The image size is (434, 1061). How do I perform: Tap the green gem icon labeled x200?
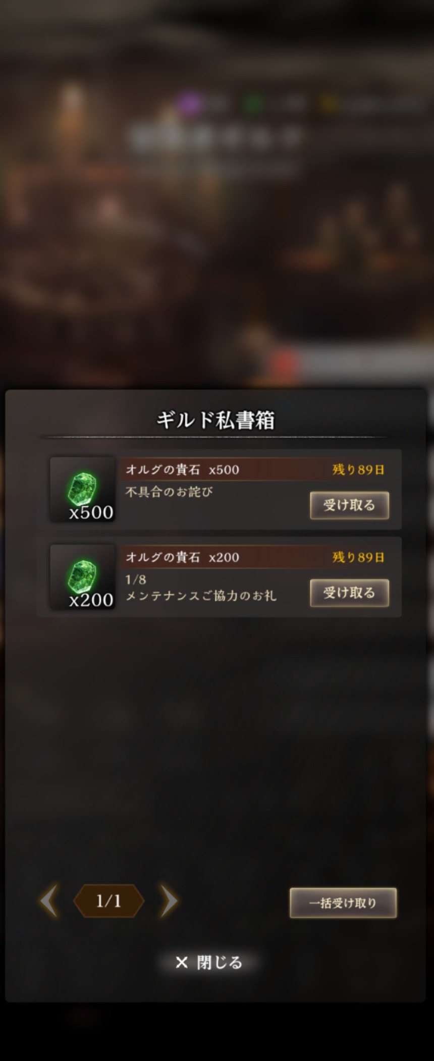click(83, 577)
